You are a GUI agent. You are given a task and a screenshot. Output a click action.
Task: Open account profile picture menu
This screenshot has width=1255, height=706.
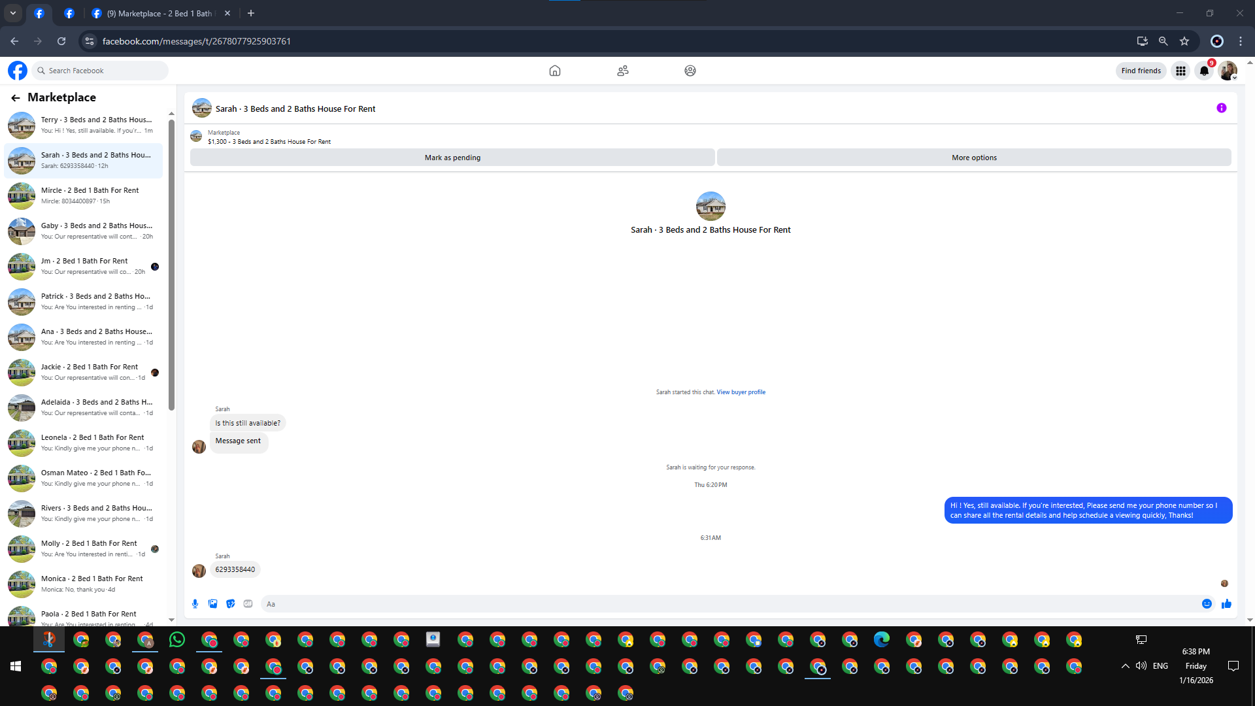point(1228,71)
